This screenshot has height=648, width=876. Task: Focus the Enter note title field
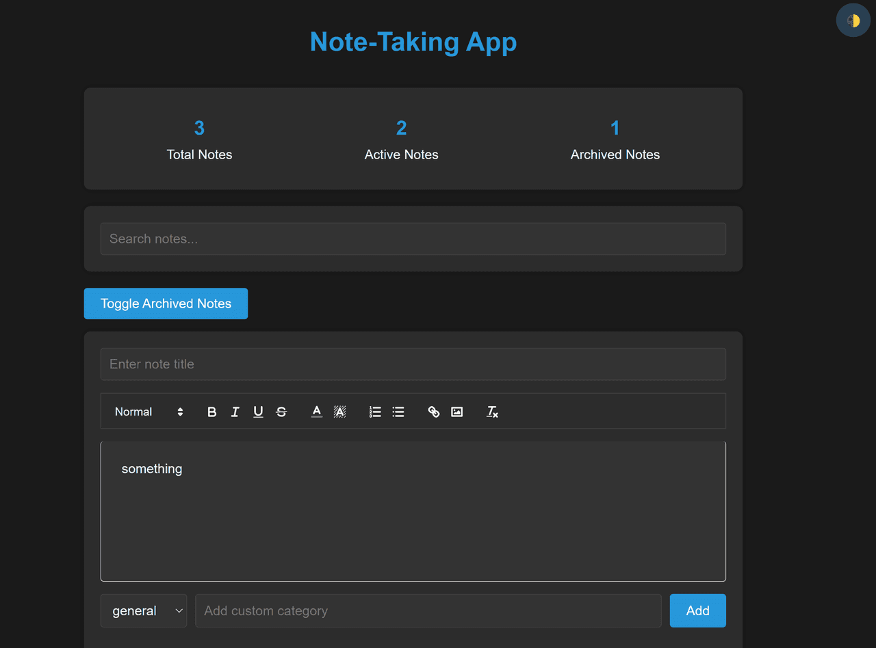click(413, 364)
